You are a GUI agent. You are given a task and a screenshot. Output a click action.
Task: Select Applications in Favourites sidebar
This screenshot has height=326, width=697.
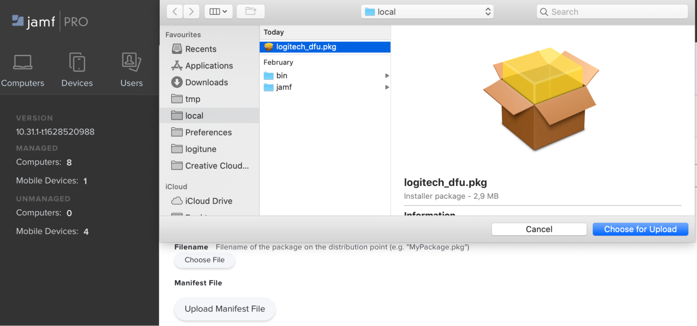coord(209,66)
